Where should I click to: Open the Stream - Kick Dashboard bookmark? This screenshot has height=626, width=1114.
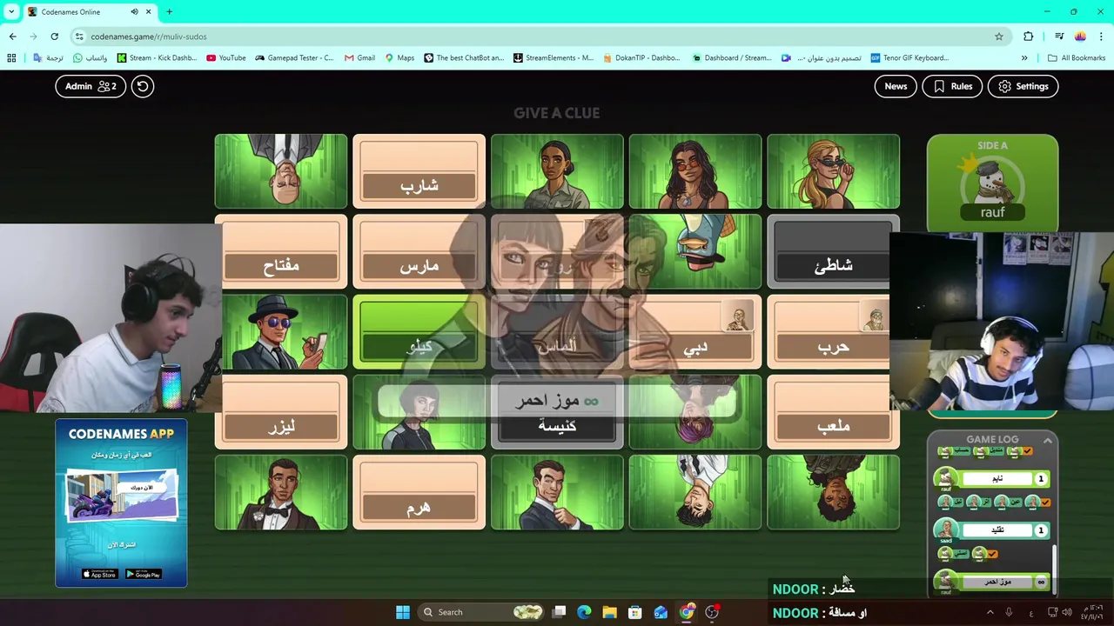[x=157, y=58]
